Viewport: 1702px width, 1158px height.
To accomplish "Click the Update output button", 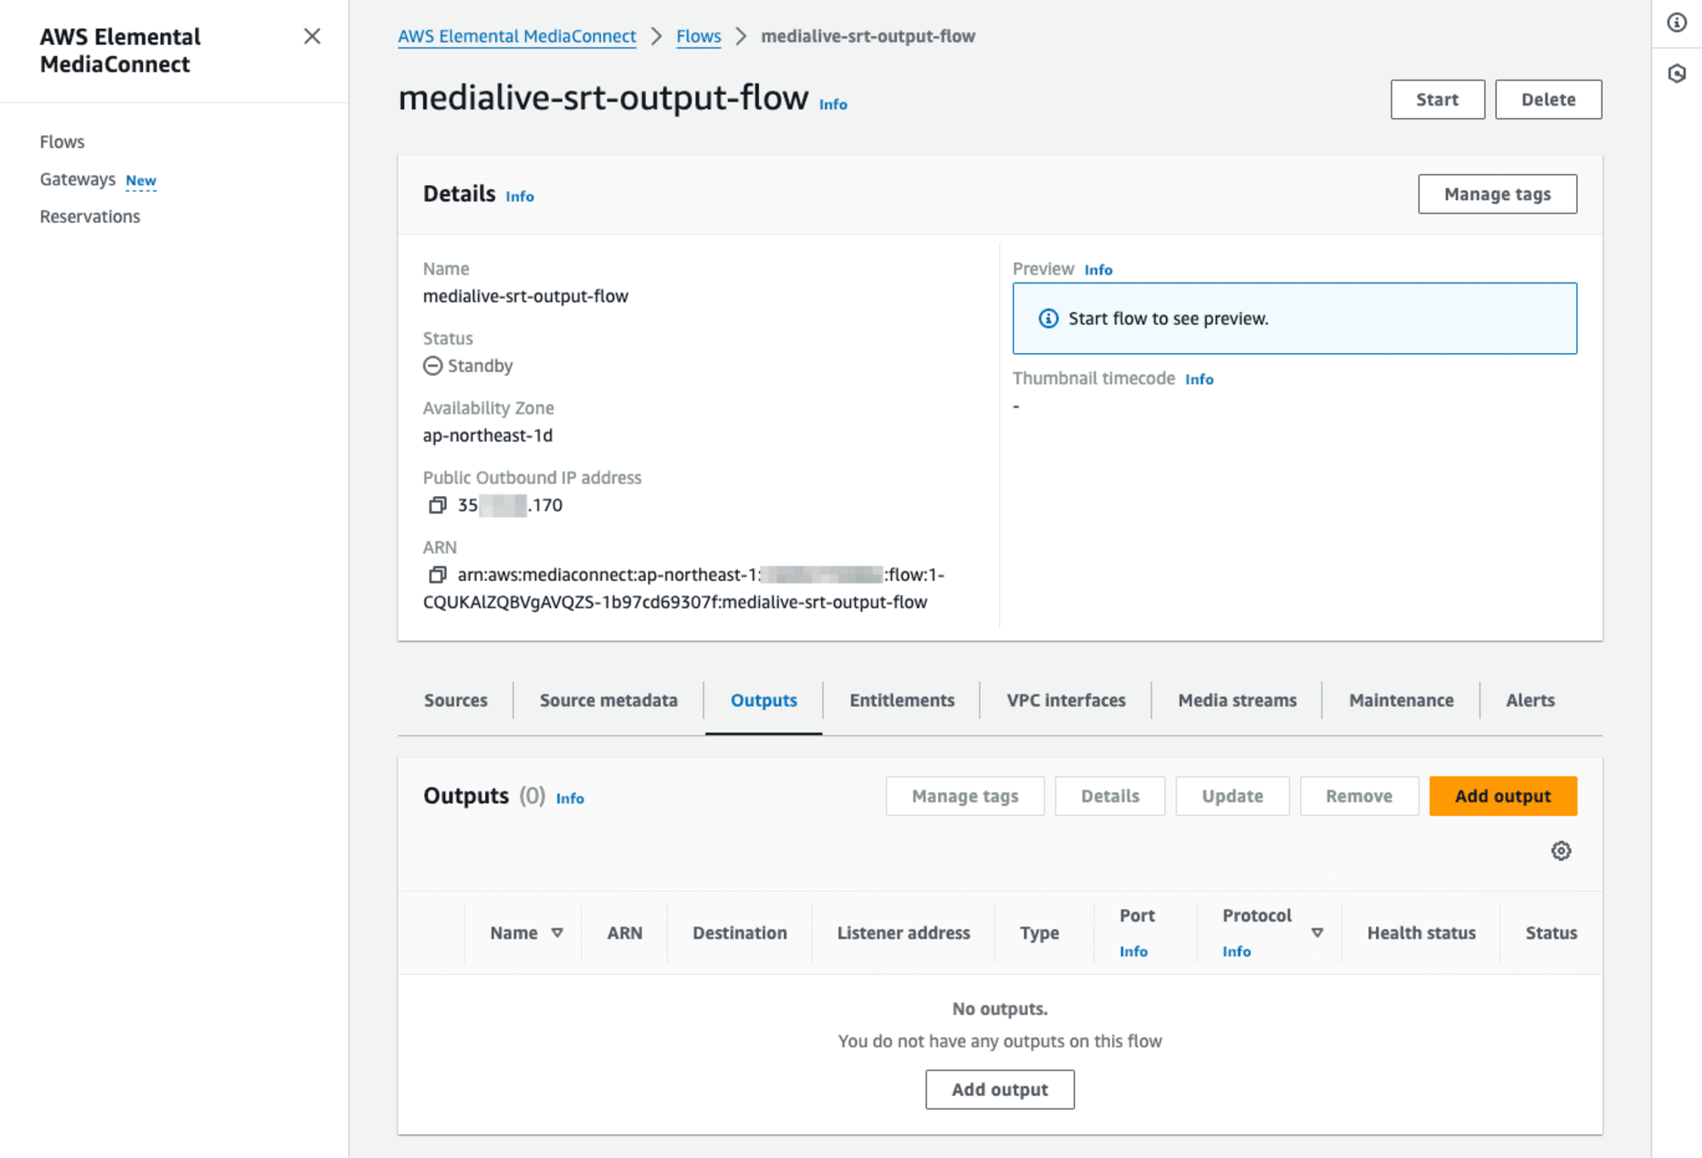I will coord(1232,796).
